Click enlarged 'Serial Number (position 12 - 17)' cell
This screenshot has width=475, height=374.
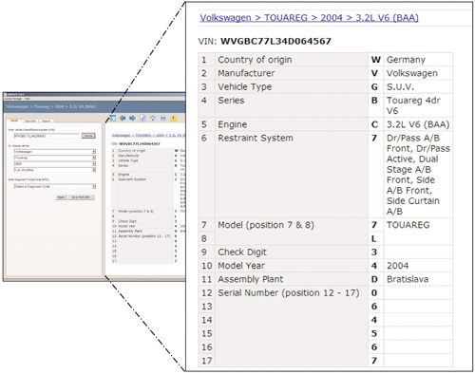(292, 327)
